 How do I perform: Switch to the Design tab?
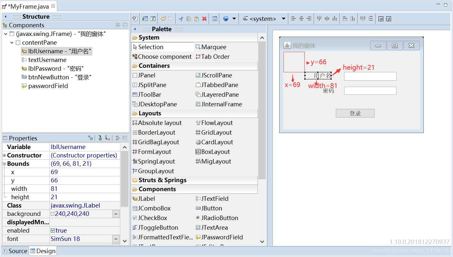(43, 251)
